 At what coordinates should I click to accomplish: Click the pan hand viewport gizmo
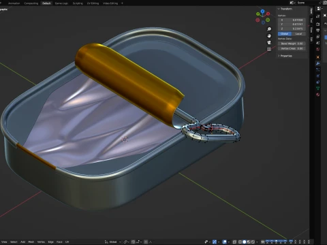pyautogui.click(x=269, y=36)
